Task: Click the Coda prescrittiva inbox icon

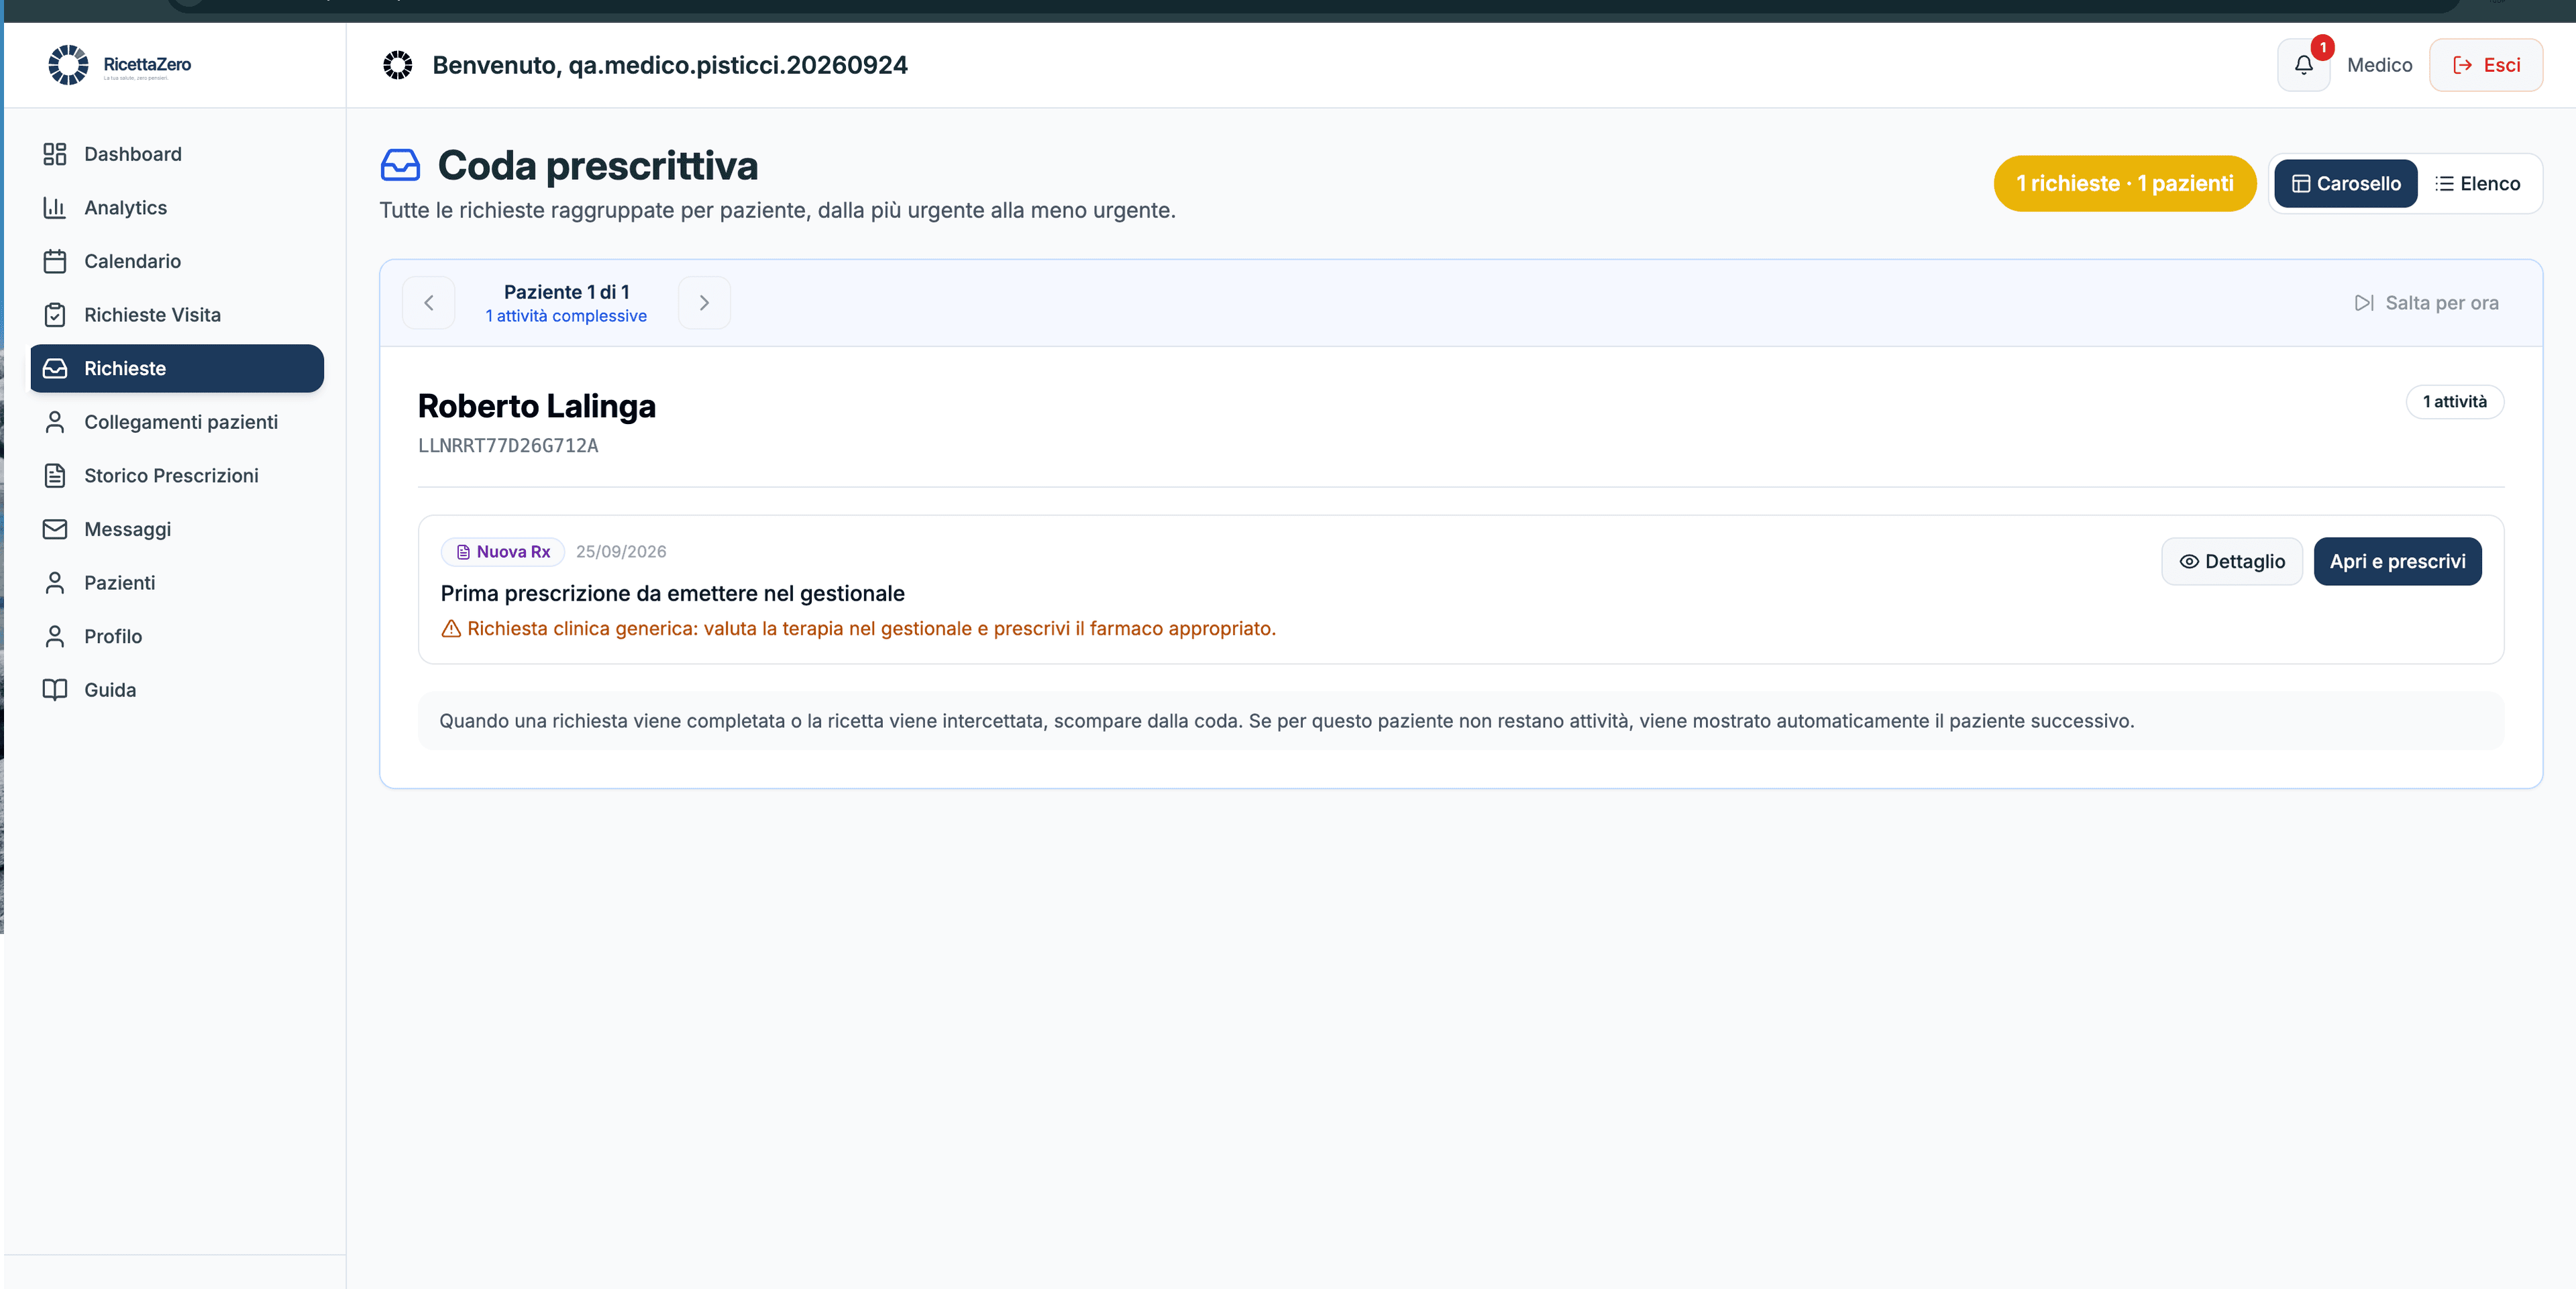Action: point(400,166)
